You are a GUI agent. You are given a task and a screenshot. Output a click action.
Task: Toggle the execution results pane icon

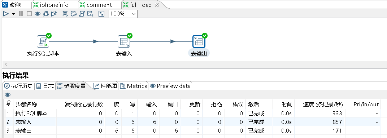101,14
